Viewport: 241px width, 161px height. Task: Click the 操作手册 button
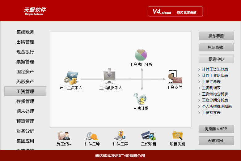point(216,36)
